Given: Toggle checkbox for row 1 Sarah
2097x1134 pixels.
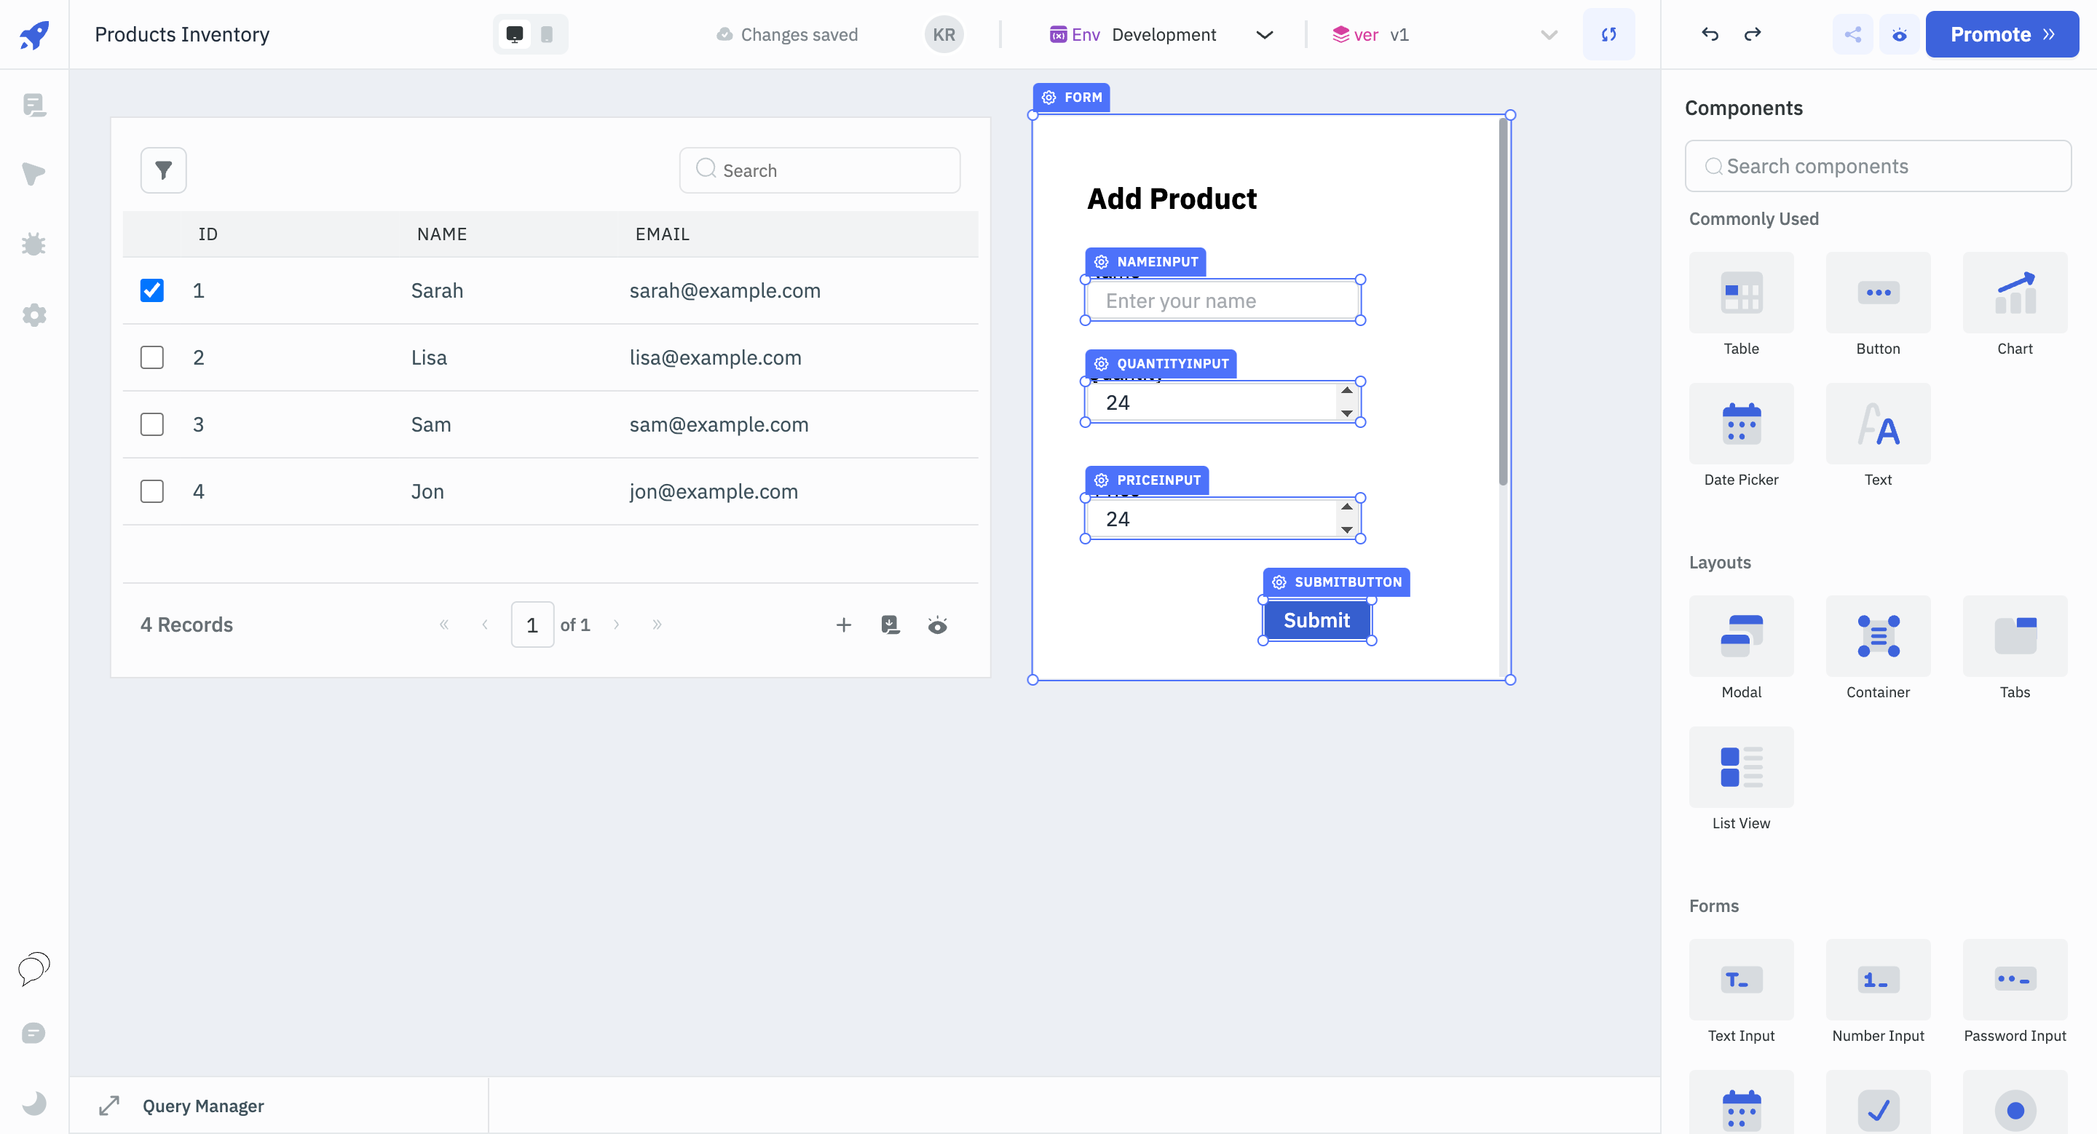Looking at the screenshot, I should [x=152, y=290].
